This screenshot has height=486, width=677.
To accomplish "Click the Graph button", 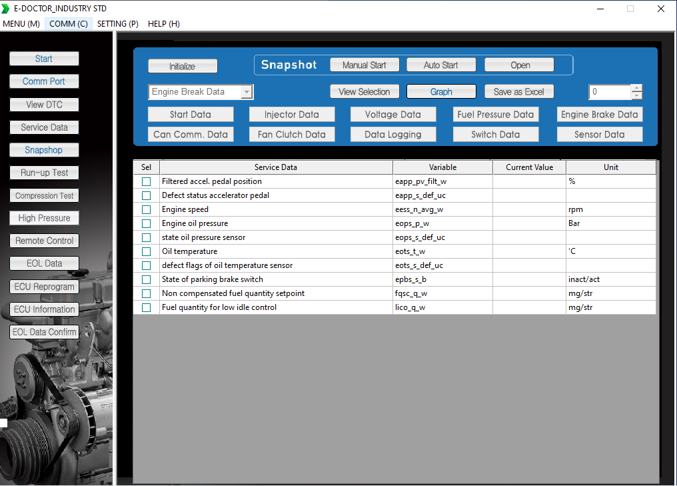I will coord(441,91).
